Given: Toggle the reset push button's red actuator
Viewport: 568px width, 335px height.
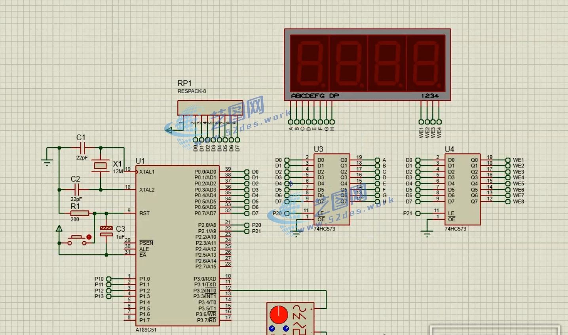Looking at the screenshot, I should [89, 237].
